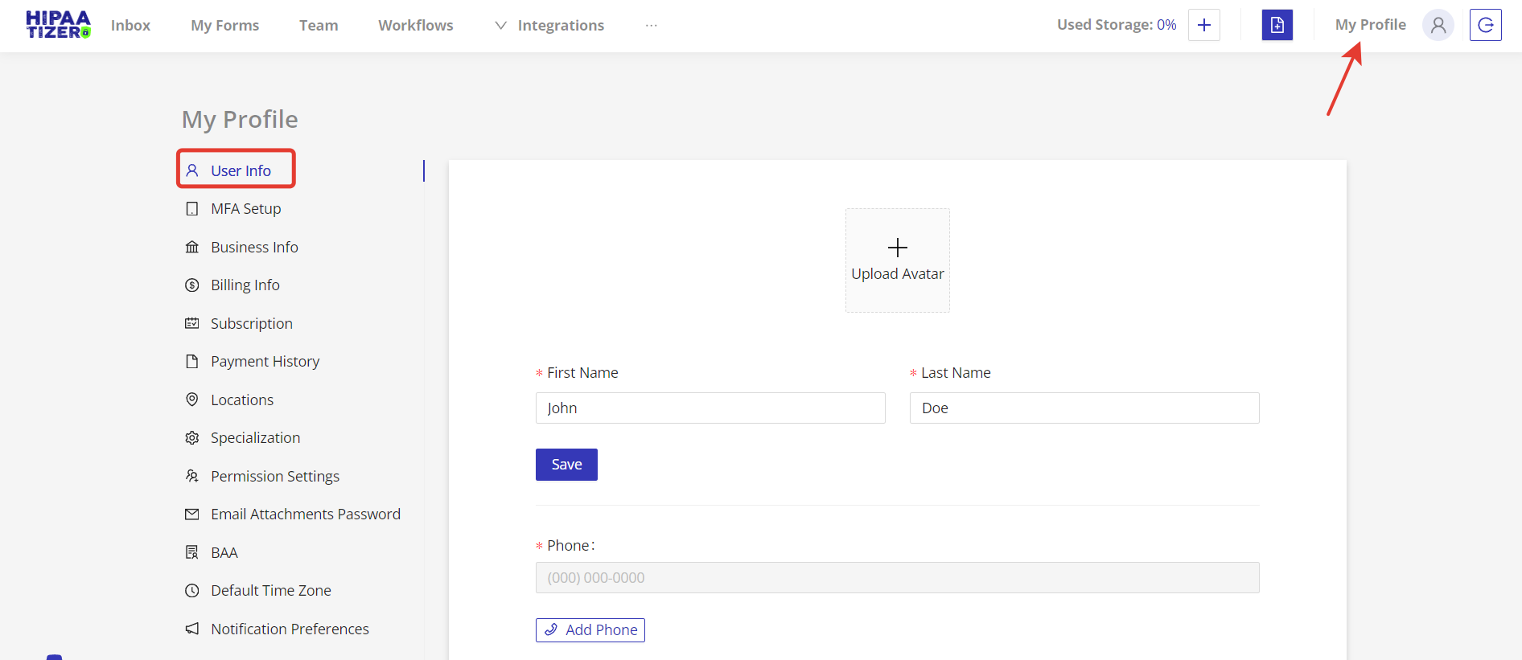Click the Locations pin icon
1522x660 pixels.
192,400
